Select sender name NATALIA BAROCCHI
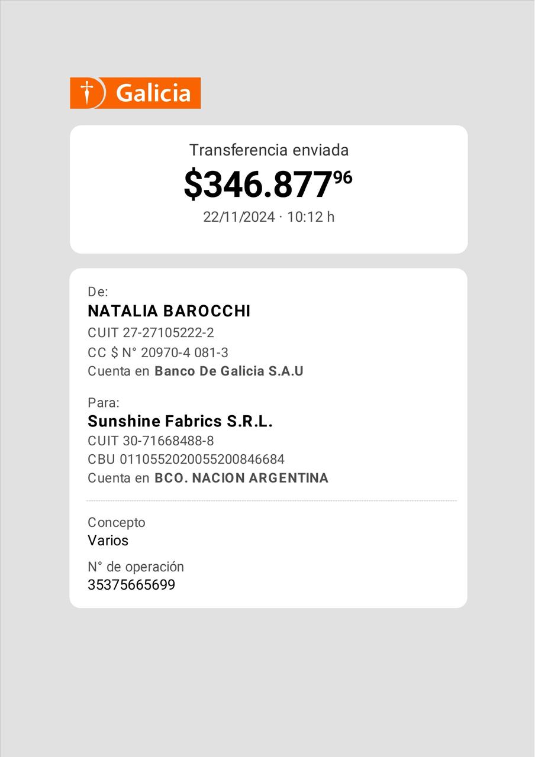The image size is (535, 757). (169, 311)
